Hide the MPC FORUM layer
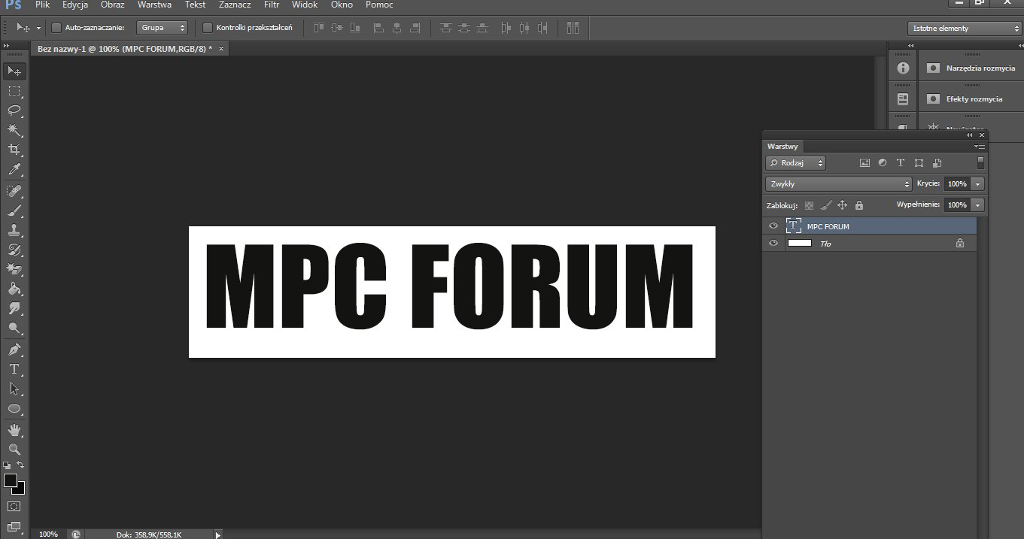This screenshot has height=539, width=1024. [773, 226]
